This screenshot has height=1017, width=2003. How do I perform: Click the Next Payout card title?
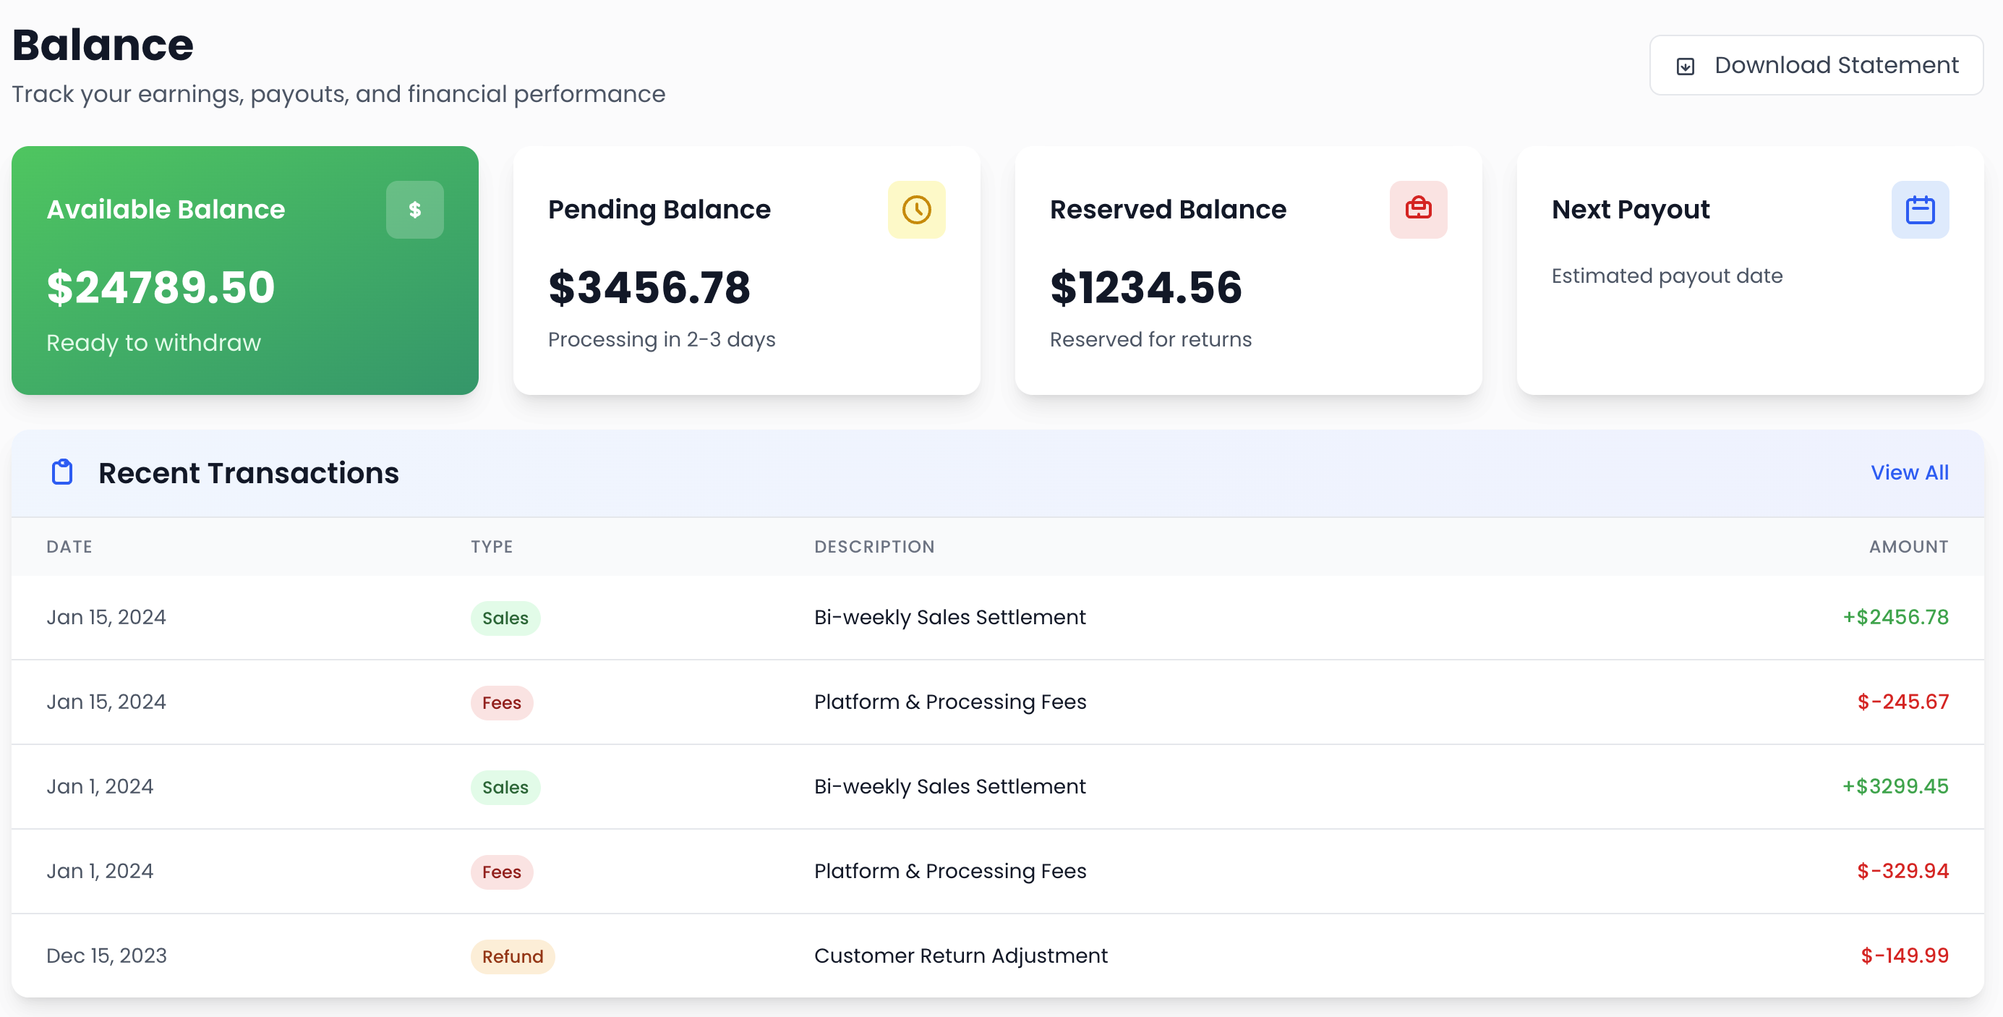coord(1631,210)
